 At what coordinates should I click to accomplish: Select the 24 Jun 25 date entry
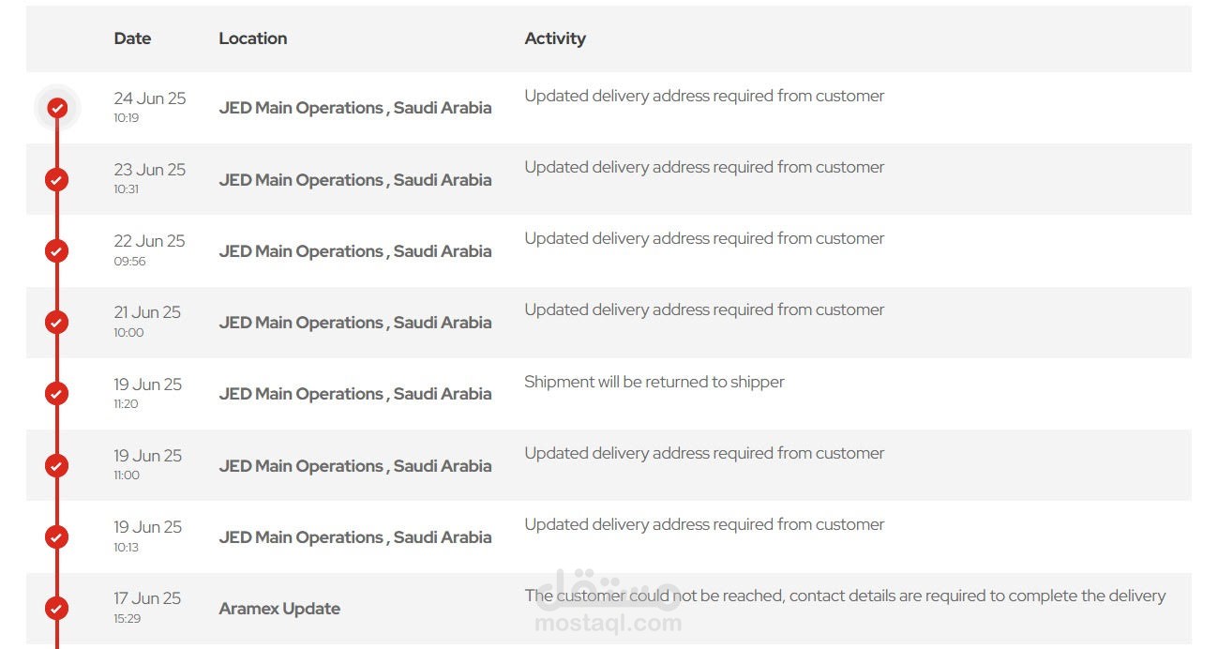[x=150, y=98]
